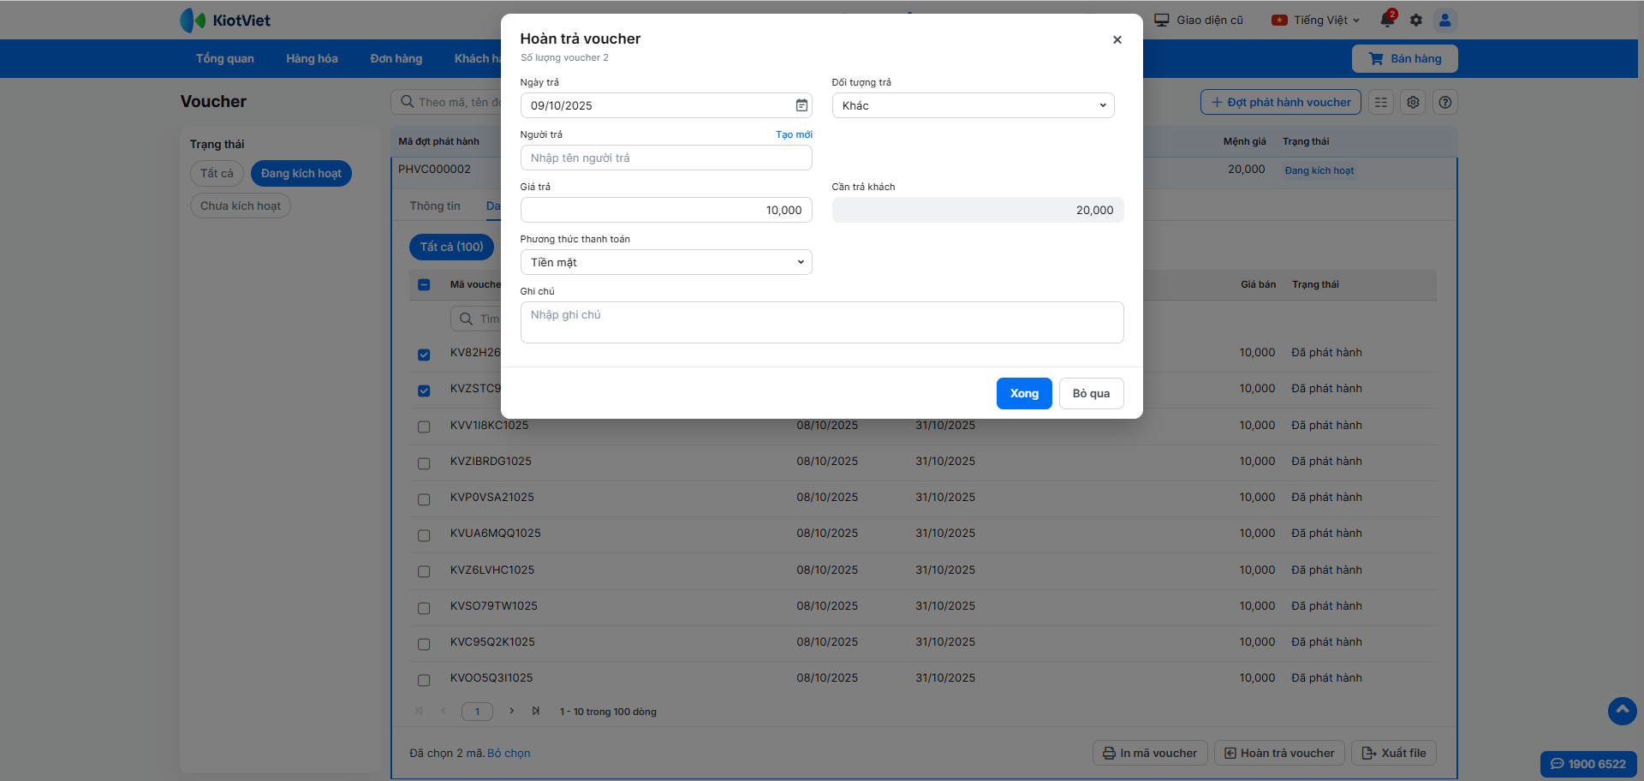
Task: Open the user account avatar
Action: point(1445,20)
